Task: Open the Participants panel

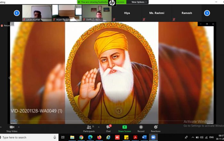Action: (89, 129)
